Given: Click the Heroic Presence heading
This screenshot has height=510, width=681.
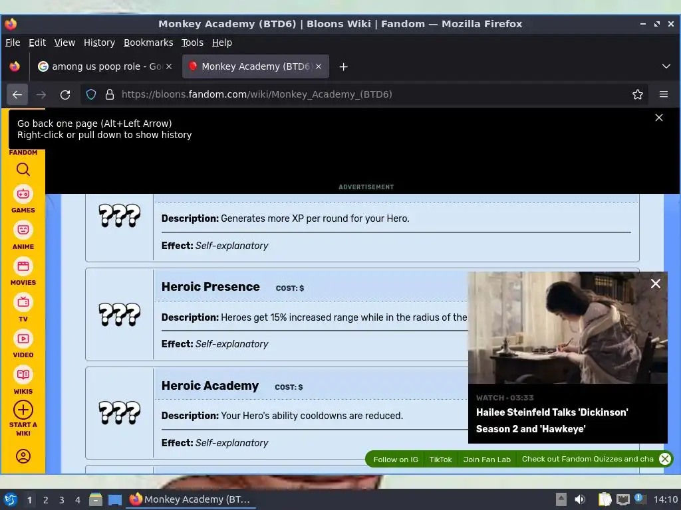Looking at the screenshot, I should pyautogui.click(x=211, y=287).
